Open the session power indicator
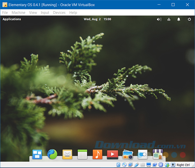The image size is (195, 168). point(189,19)
